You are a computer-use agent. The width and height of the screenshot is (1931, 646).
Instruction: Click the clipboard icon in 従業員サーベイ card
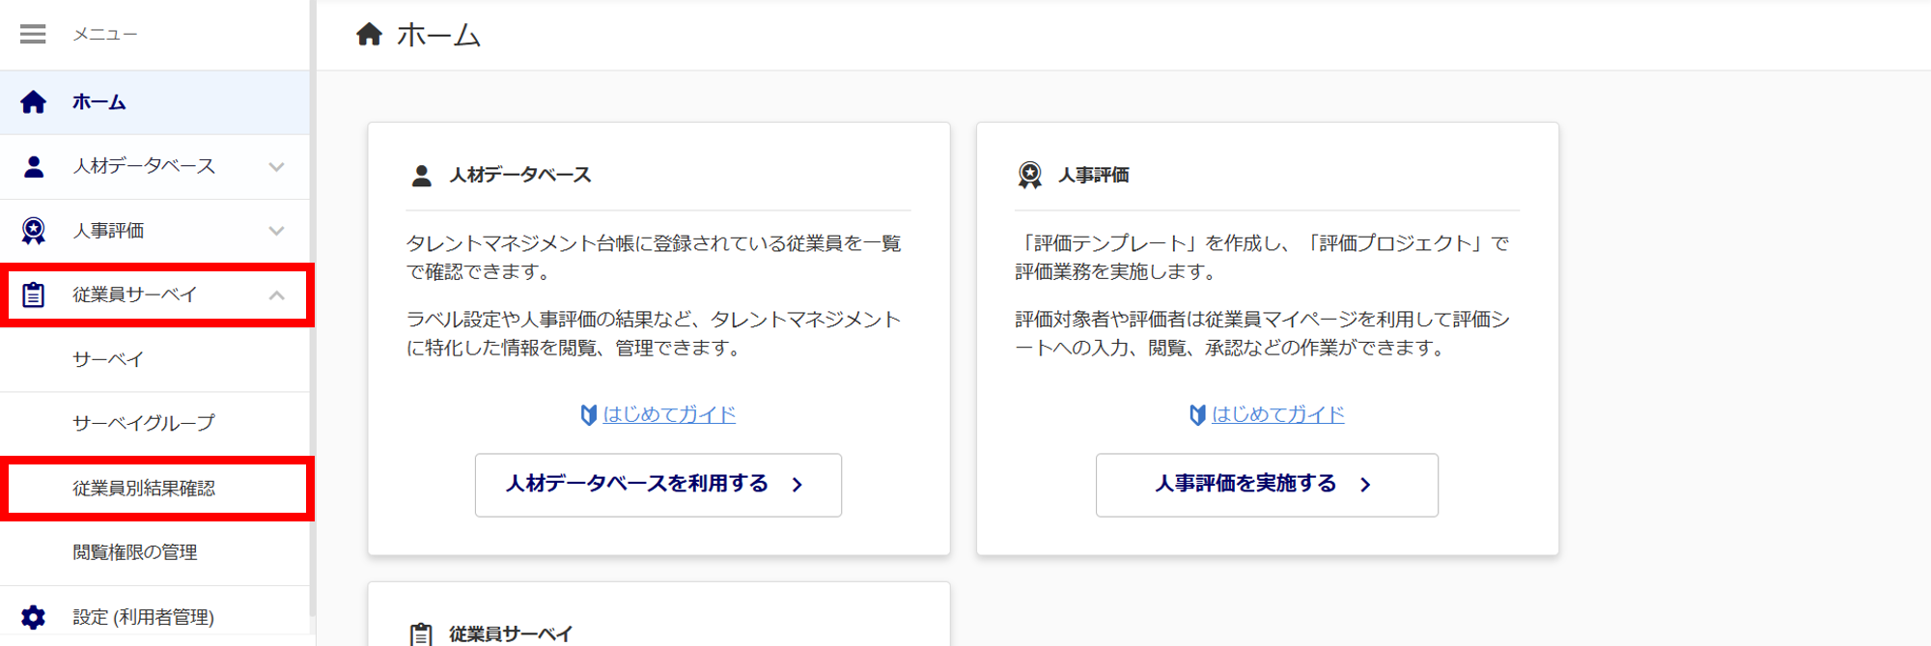click(x=421, y=633)
